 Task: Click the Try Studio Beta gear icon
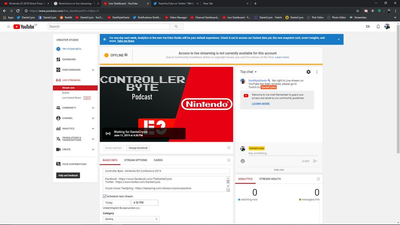coord(58,49)
